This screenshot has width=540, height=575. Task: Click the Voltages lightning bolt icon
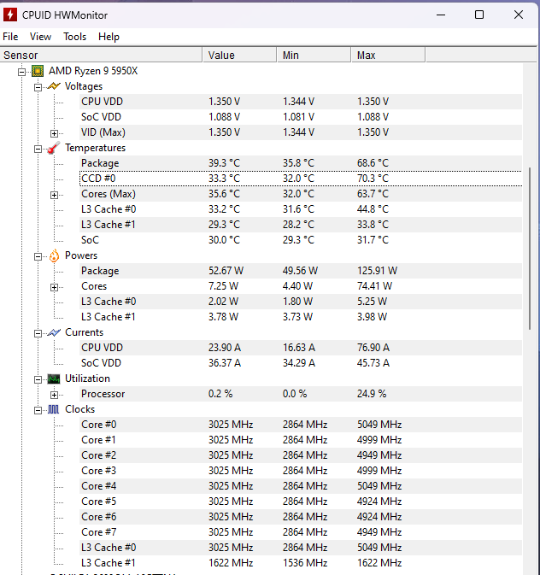pyautogui.click(x=54, y=86)
